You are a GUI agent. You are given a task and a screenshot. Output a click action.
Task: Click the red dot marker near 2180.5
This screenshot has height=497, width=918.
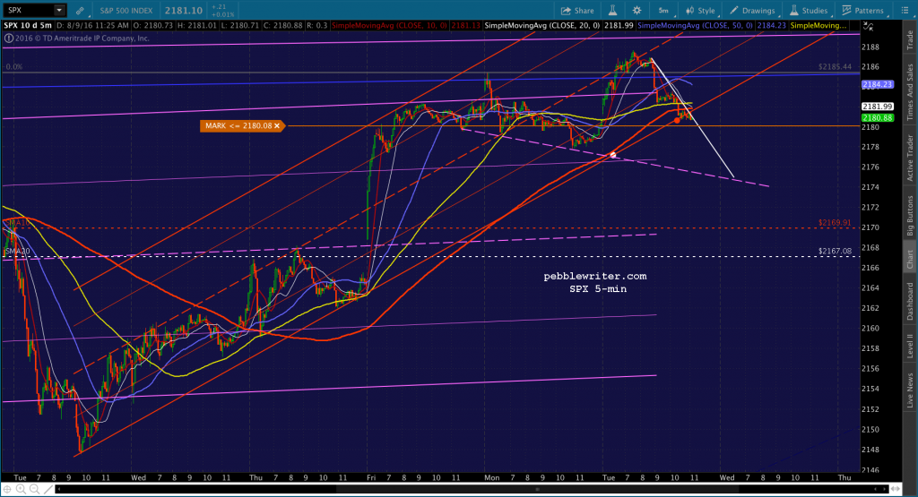(x=677, y=120)
